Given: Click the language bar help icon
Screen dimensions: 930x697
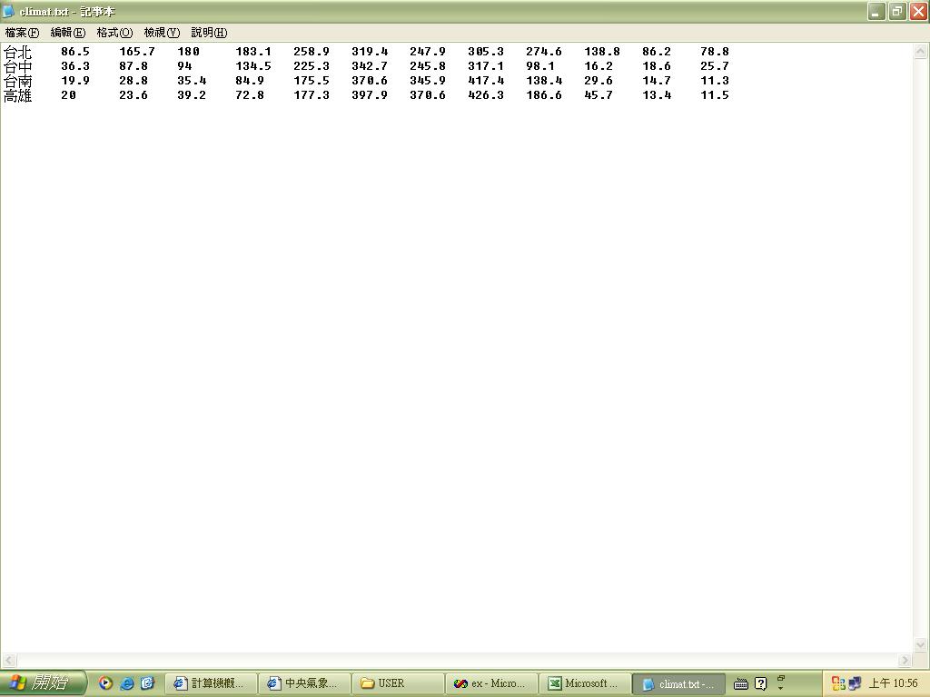Looking at the screenshot, I should 761,683.
